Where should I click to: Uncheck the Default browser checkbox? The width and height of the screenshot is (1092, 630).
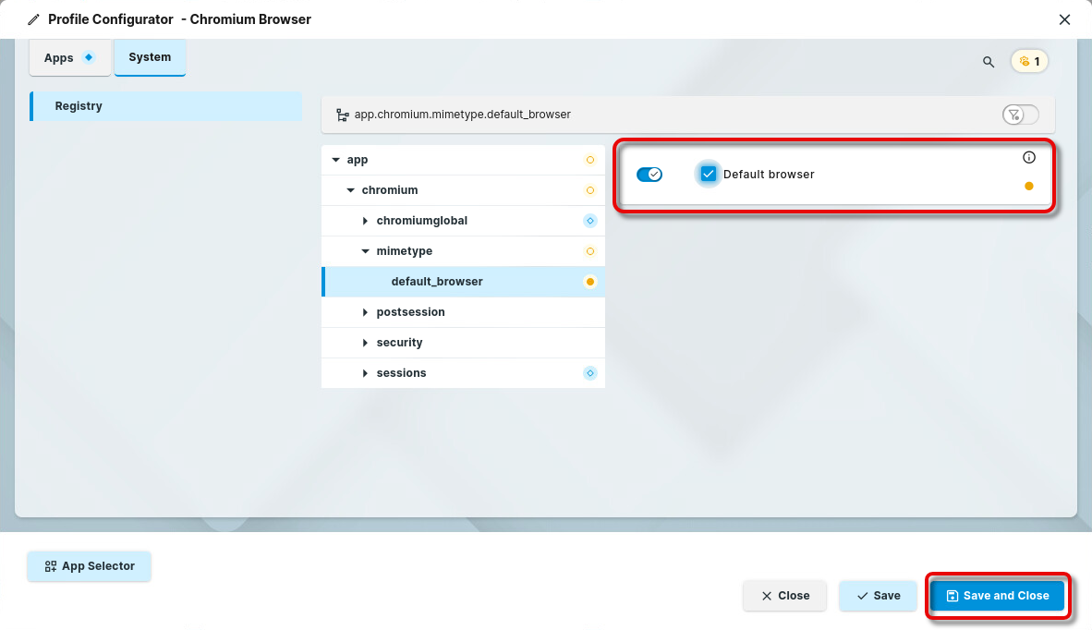(709, 174)
